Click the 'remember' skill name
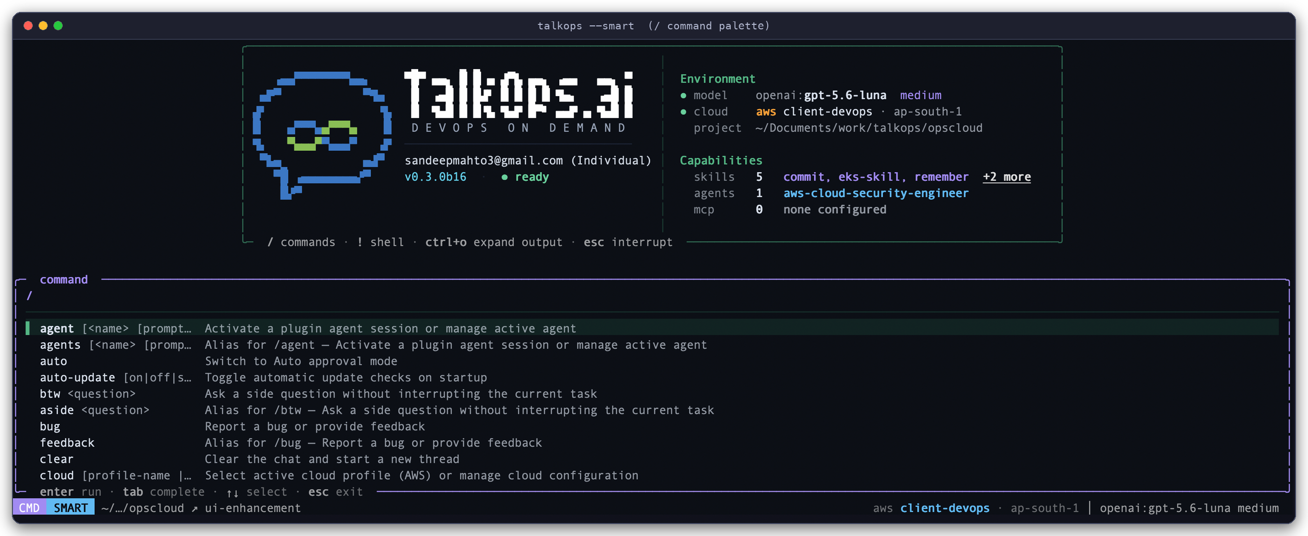This screenshot has height=536, width=1308. pyautogui.click(x=941, y=177)
